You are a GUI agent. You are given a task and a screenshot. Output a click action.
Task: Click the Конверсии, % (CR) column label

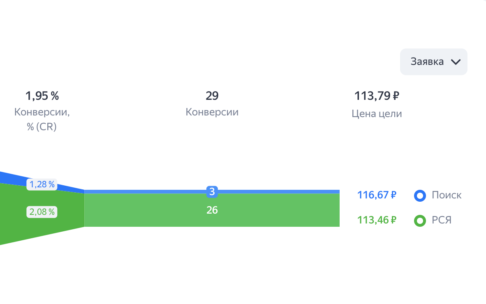(42, 120)
